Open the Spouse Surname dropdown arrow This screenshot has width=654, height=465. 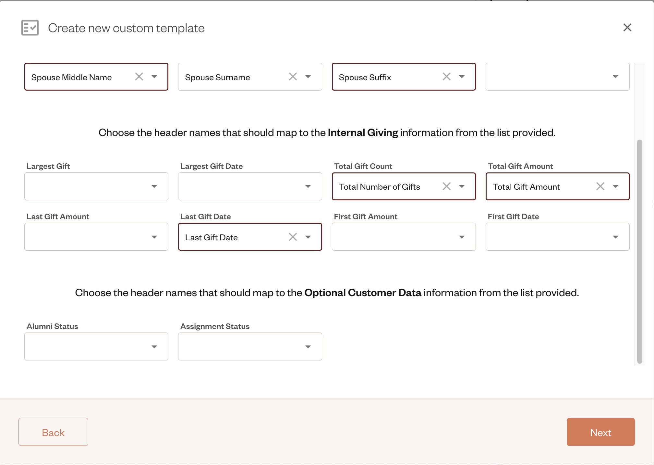click(x=308, y=77)
